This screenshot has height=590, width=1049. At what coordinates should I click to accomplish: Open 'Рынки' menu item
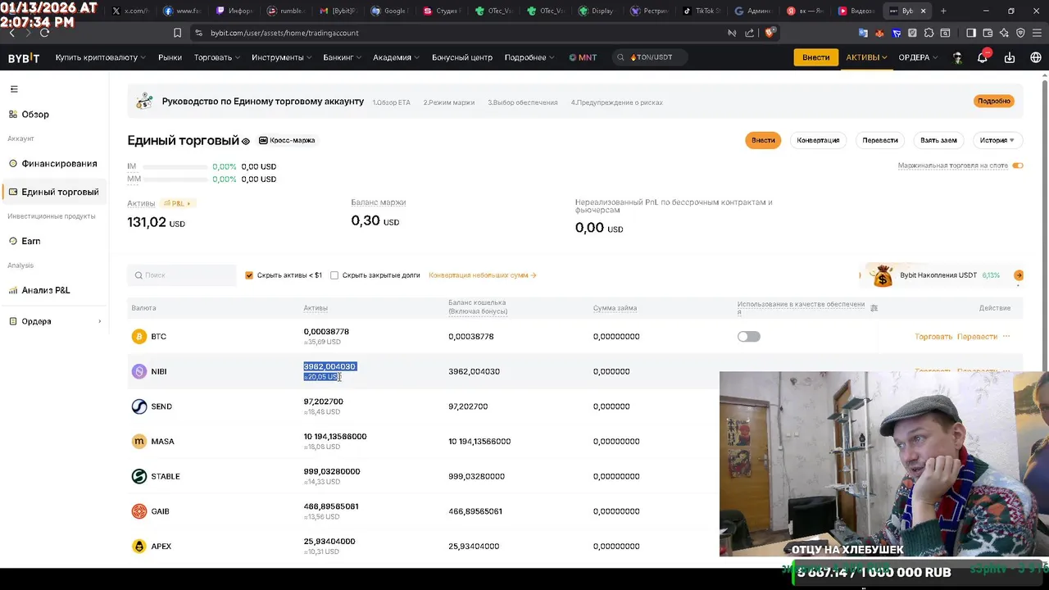pyautogui.click(x=170, y=57)
